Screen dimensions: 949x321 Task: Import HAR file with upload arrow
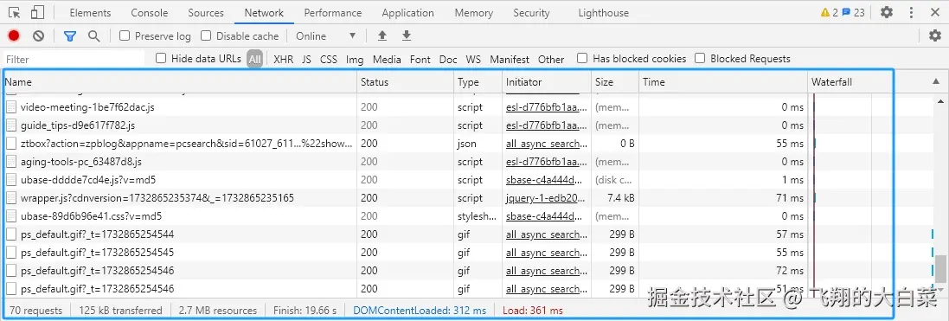[382, 35]
